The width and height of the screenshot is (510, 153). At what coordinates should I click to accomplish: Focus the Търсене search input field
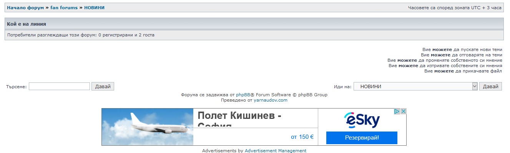59,86
